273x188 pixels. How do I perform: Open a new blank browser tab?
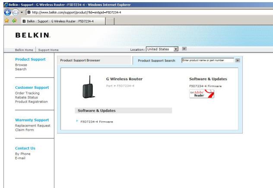(110, 21)
